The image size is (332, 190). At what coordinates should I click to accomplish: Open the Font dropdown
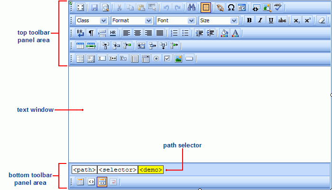[176, 20]
